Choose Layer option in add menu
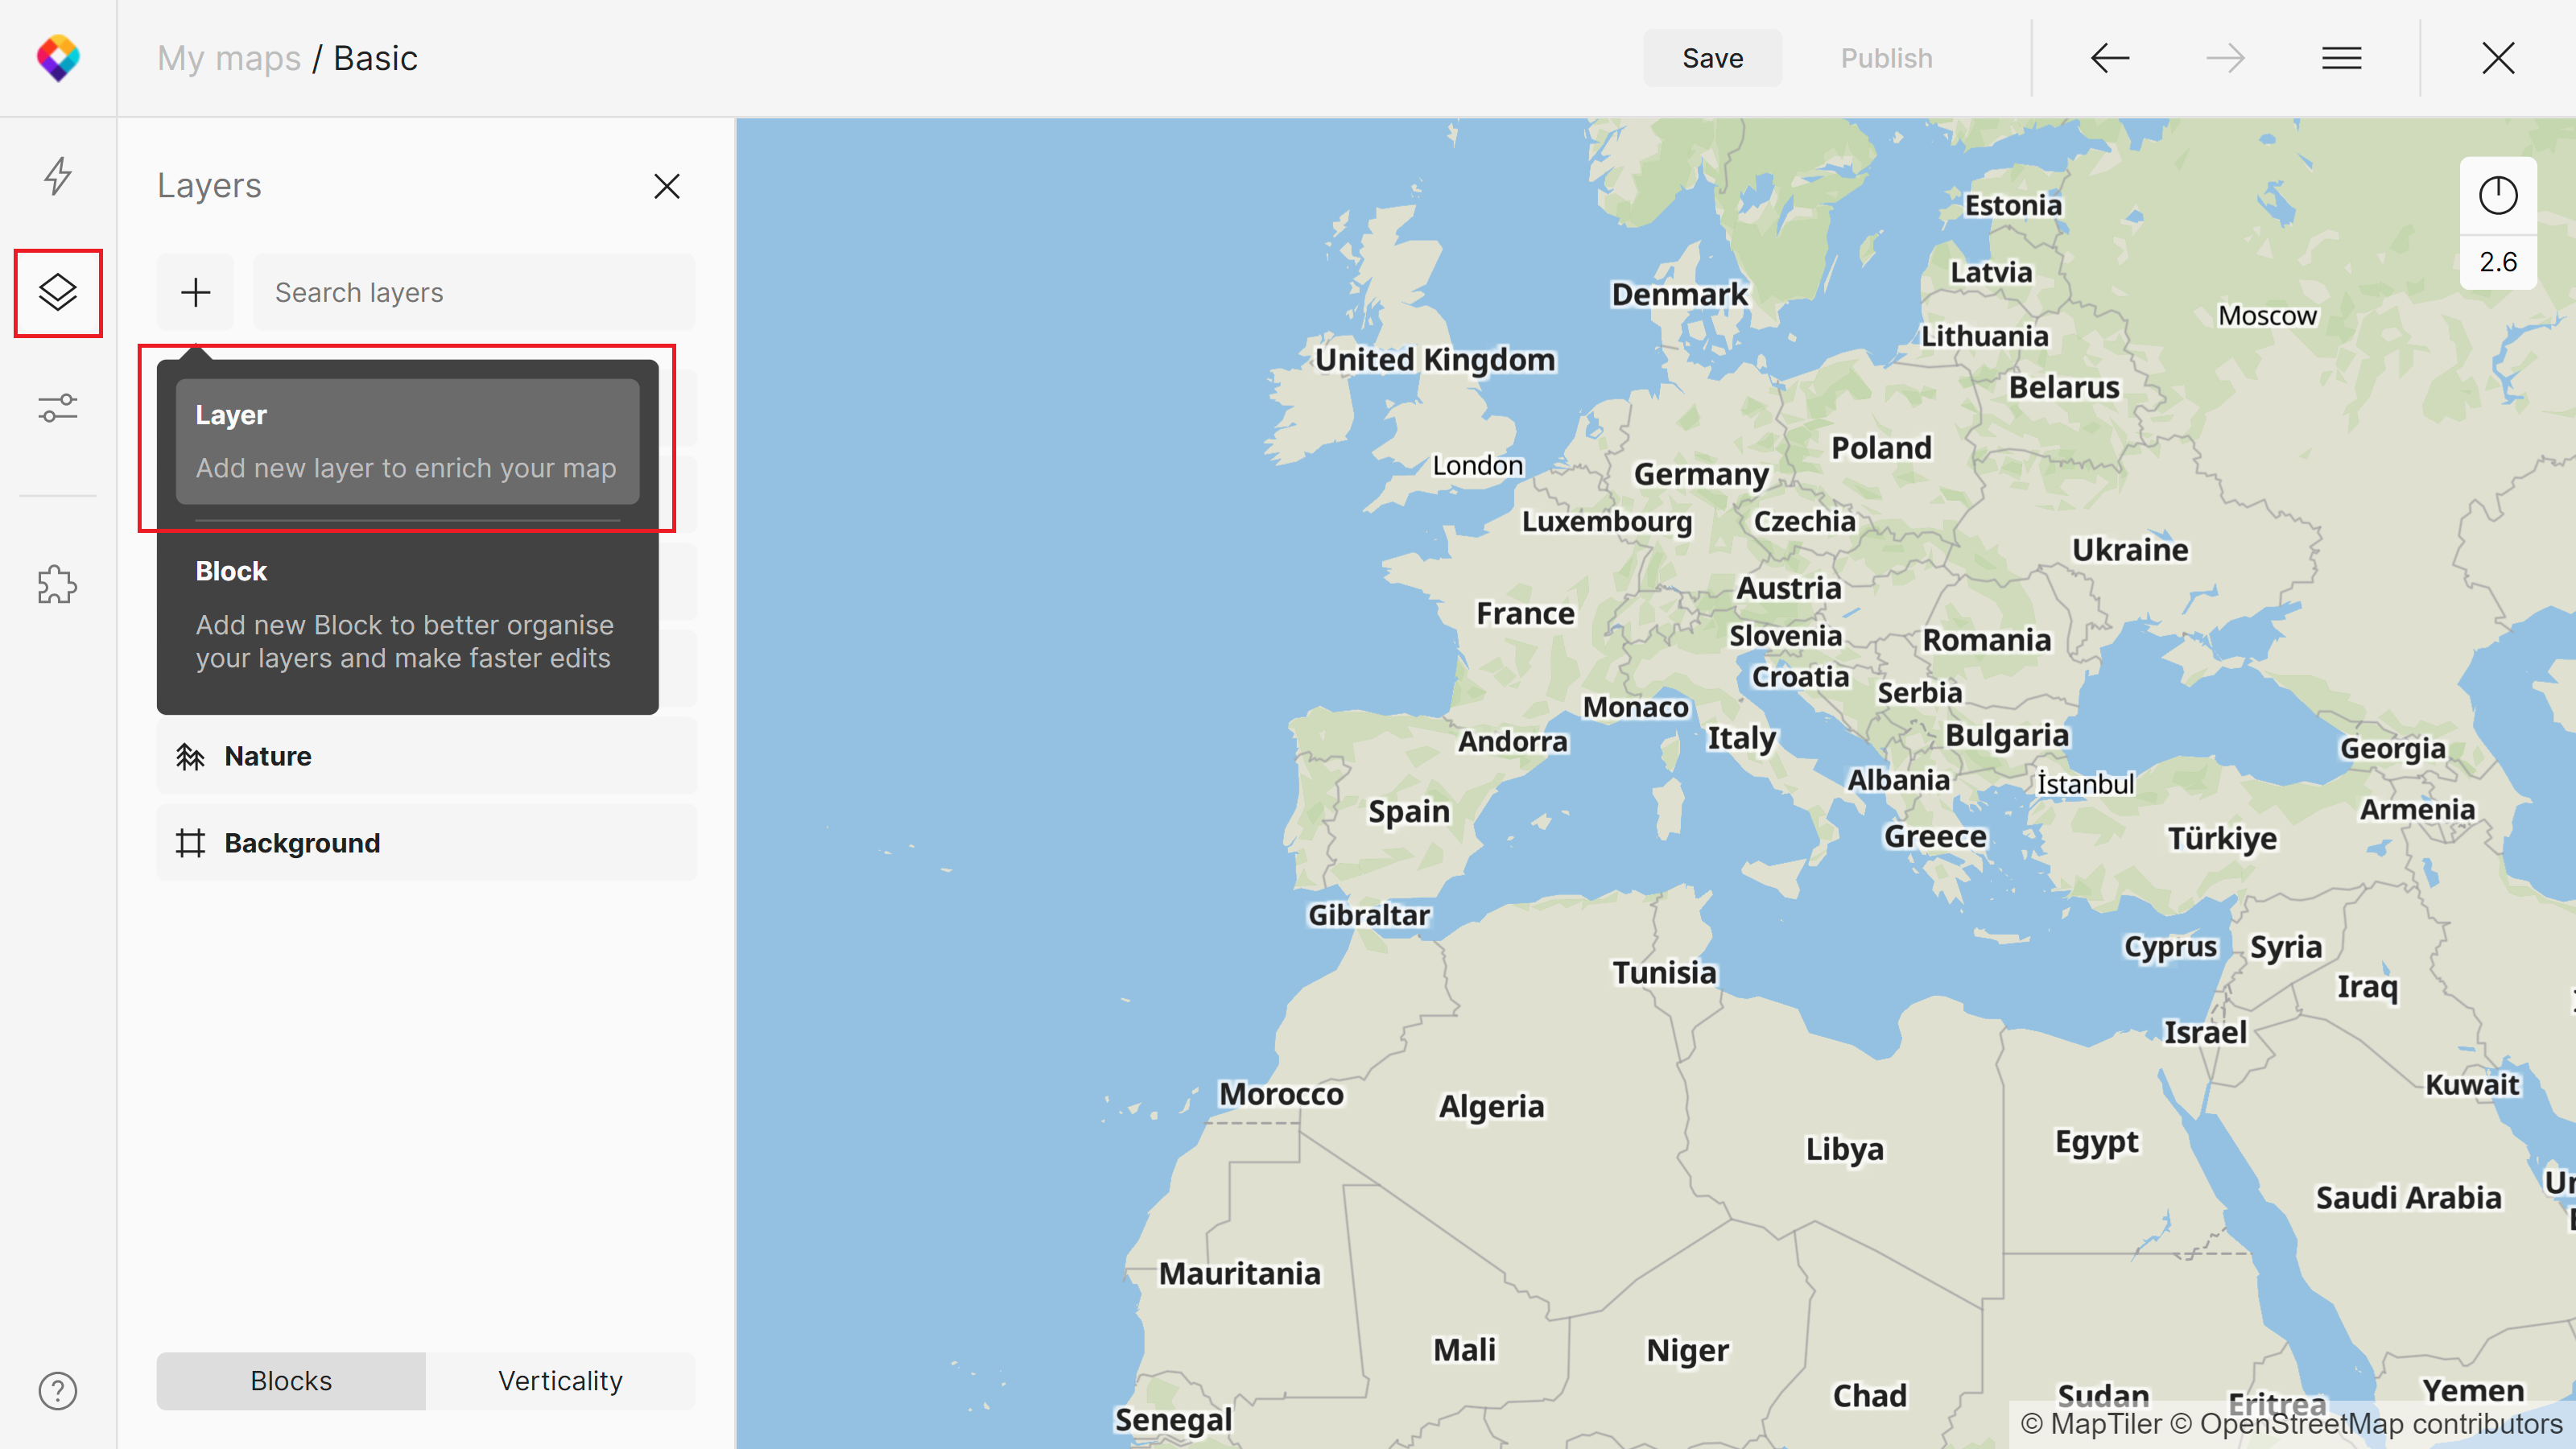The width and height of the screenshot is (2576, 1449). (407, 441)
